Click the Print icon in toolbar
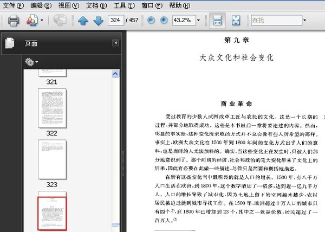 (x=14, y=20)
